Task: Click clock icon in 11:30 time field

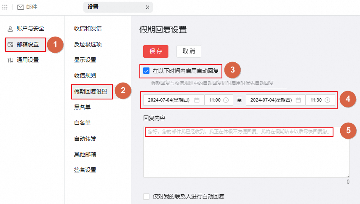Action: 328,100
